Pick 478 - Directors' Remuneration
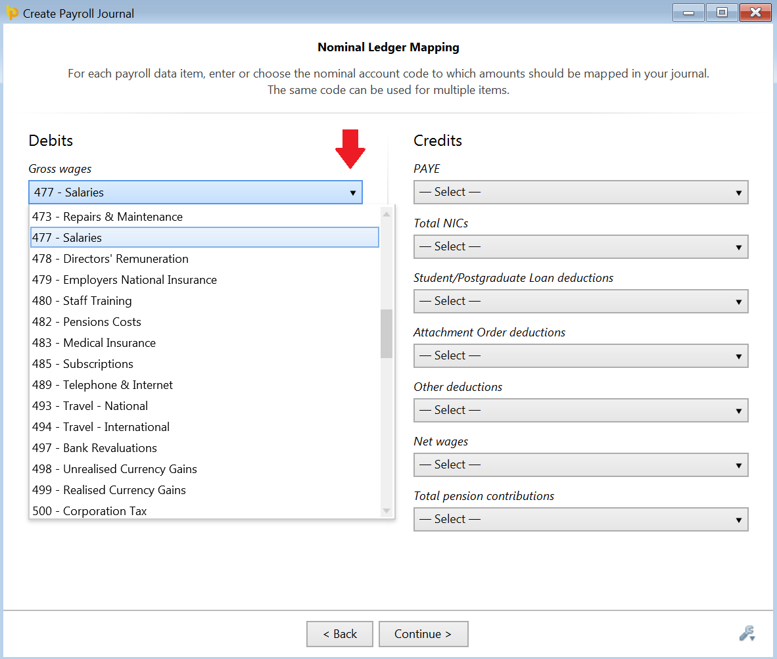 (x=204, y=259)
